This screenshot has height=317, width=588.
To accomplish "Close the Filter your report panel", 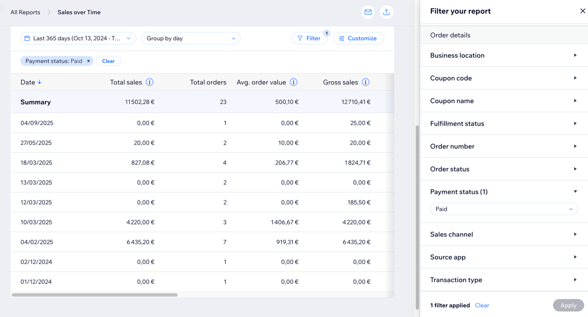I will 583,11.
